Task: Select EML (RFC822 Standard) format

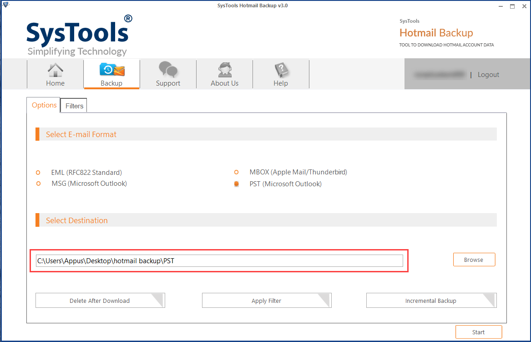Action: click(x=38, y=173)
